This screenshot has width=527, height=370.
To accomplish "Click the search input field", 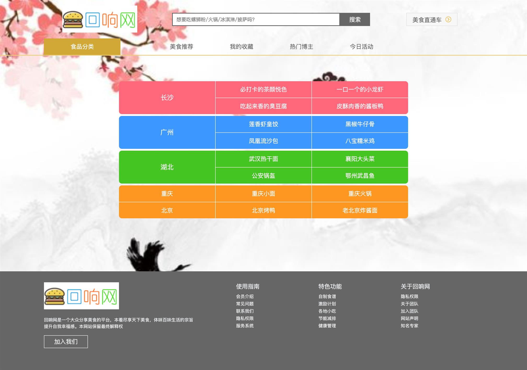I will click(x=256, y=20).
